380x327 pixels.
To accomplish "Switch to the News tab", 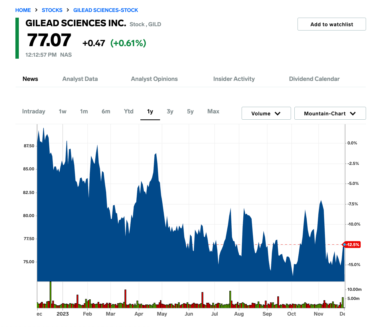I will 30,79.
